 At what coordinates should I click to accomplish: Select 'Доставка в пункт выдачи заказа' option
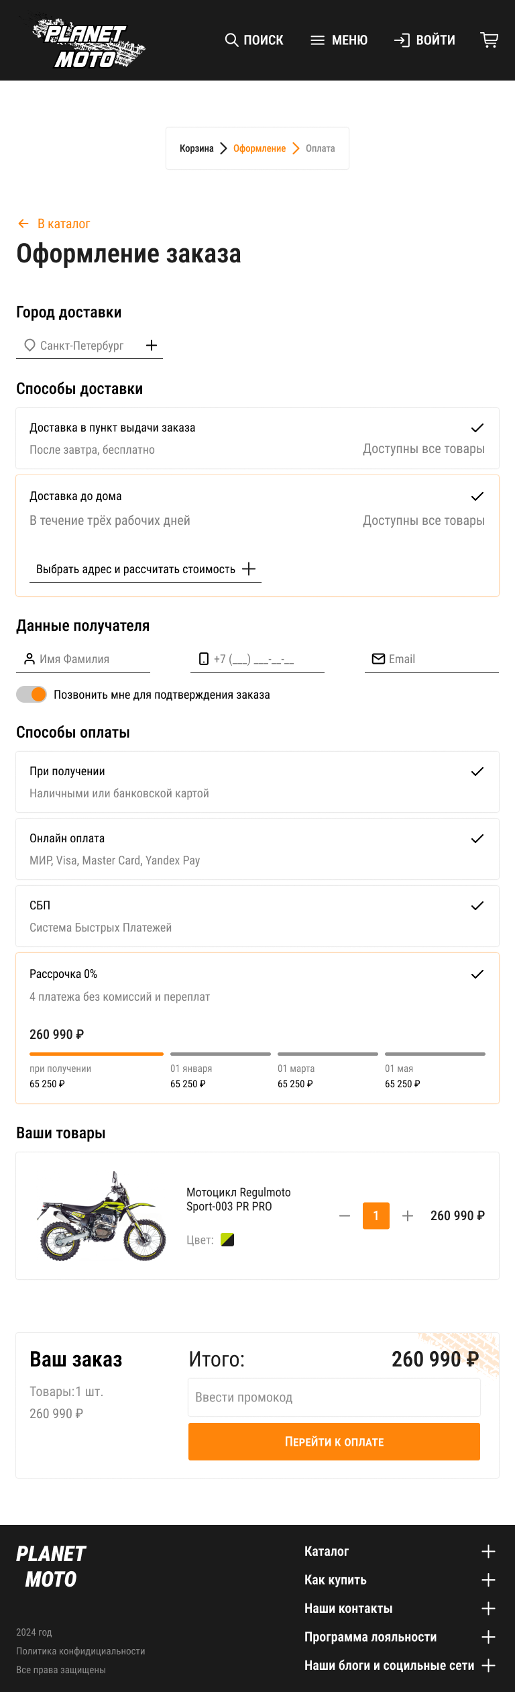pos(257,438)
